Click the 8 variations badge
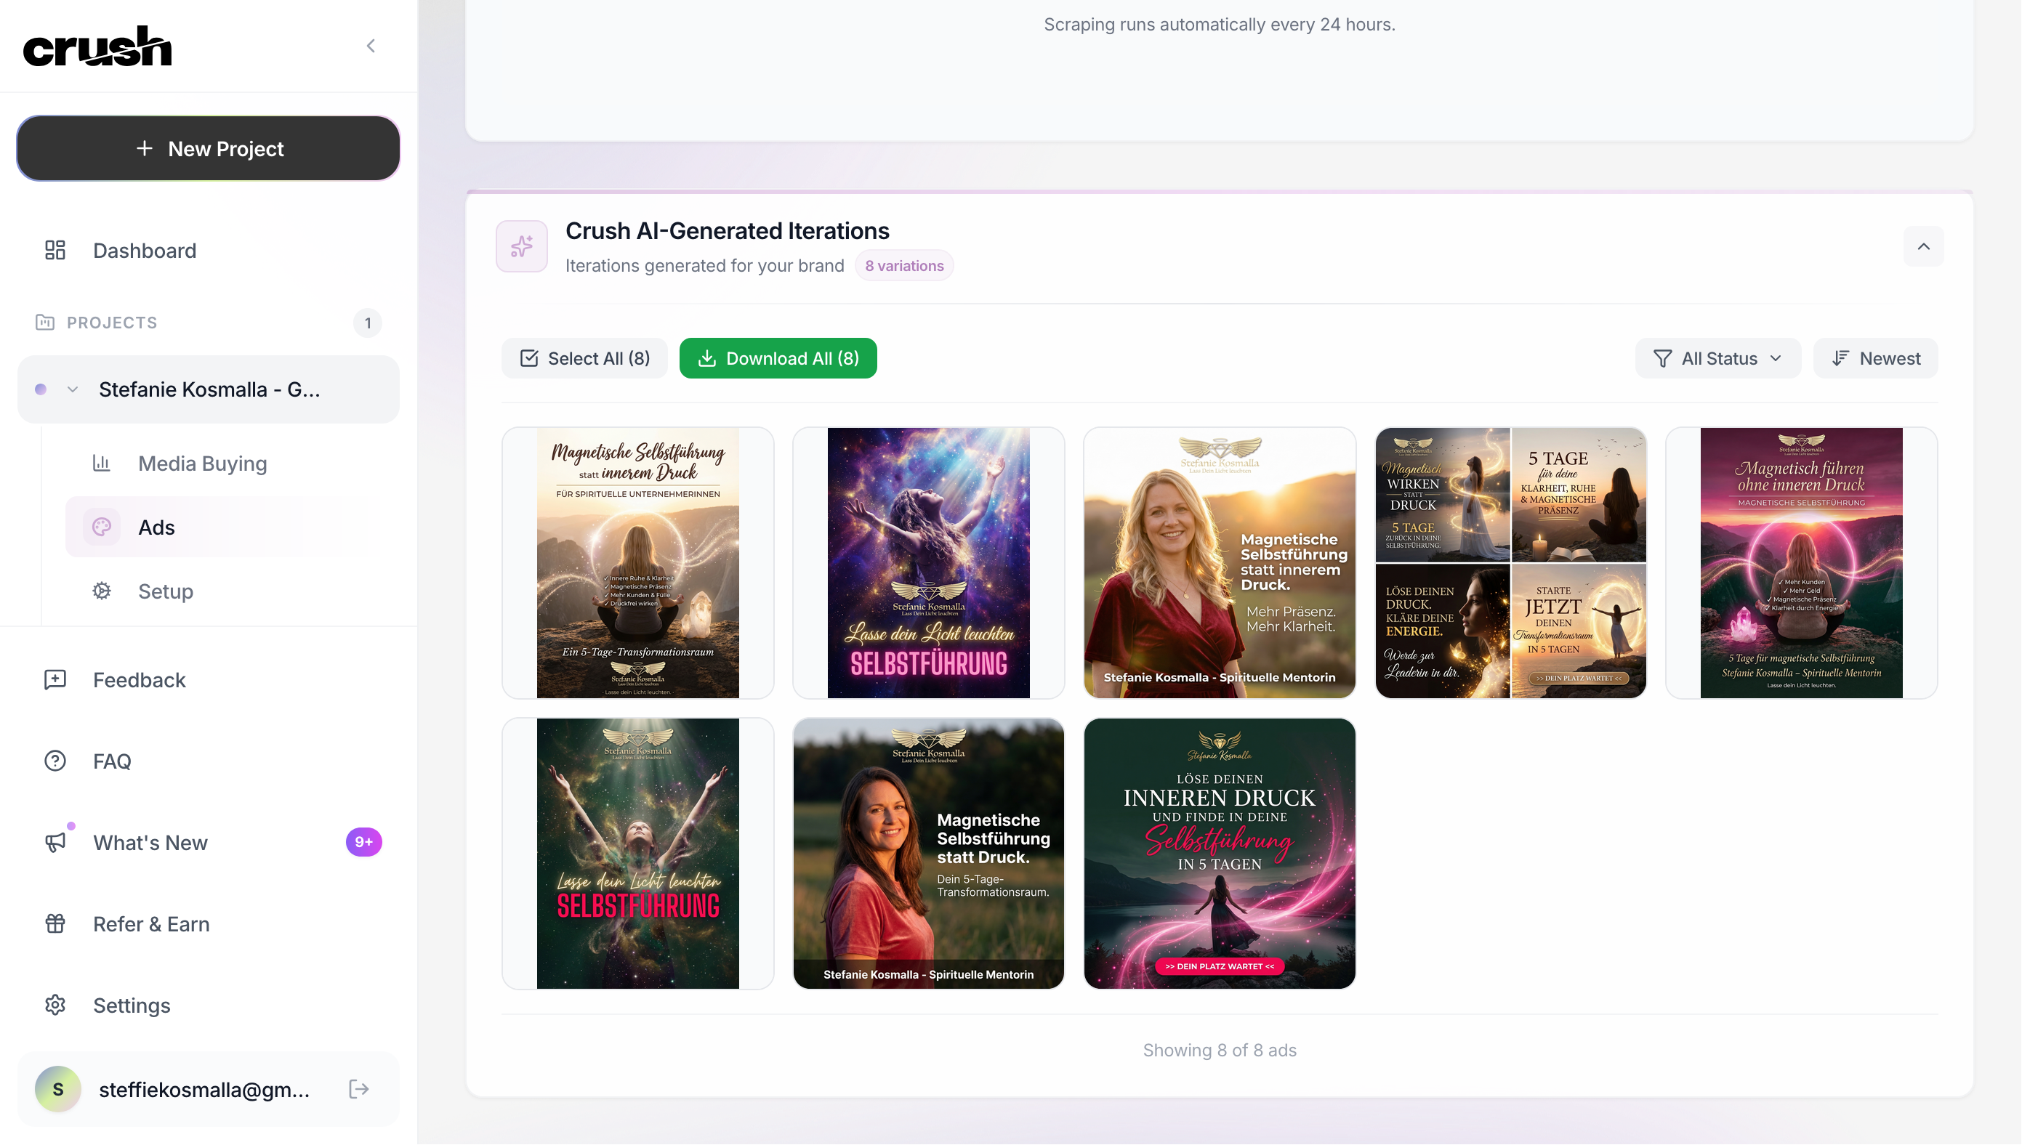This screenshot has height=1145, width=2022. click(903, 265)
